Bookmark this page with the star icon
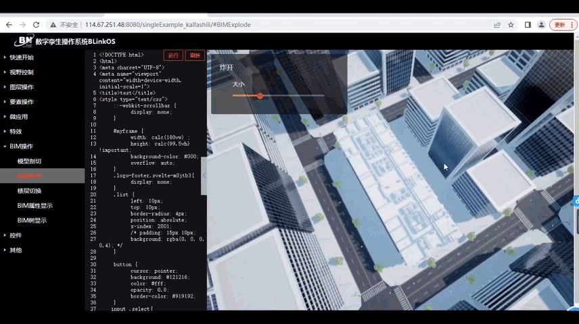This screenshot has height=324, width=579. [511, 25]
